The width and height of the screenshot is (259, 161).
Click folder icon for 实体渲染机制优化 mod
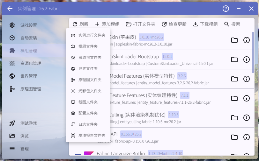[234, 118]
